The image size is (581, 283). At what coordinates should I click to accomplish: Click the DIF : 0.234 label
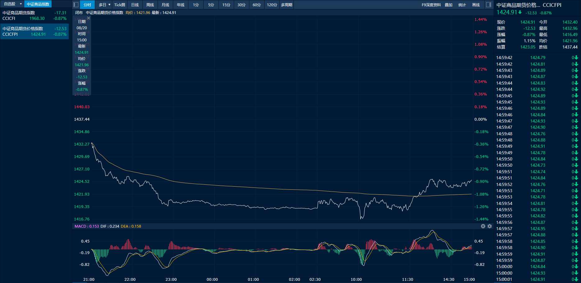(x=110, y=226)
